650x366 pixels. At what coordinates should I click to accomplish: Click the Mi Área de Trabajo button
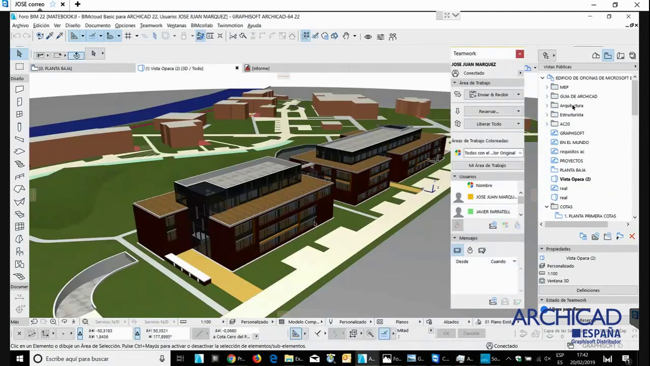(487, 165)
